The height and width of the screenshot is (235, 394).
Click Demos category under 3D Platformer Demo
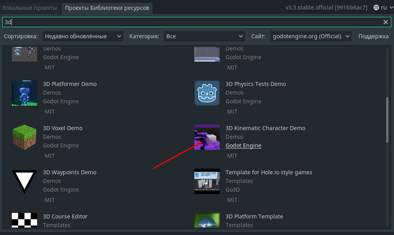click(52, 93)
